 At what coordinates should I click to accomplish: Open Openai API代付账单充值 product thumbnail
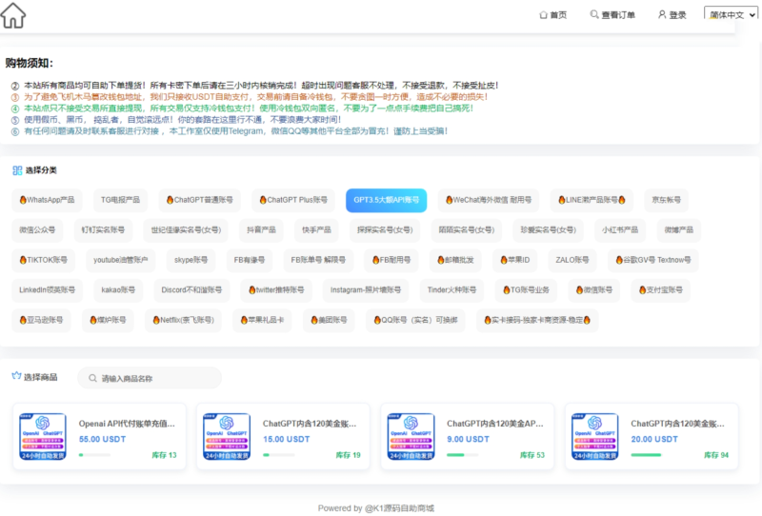click(x=43, y=436)
